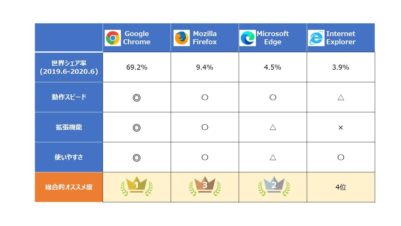Viewport: 401px width, 226px height.
Task: Click the 9.4% Firefox share value
Action: (205, 67)
